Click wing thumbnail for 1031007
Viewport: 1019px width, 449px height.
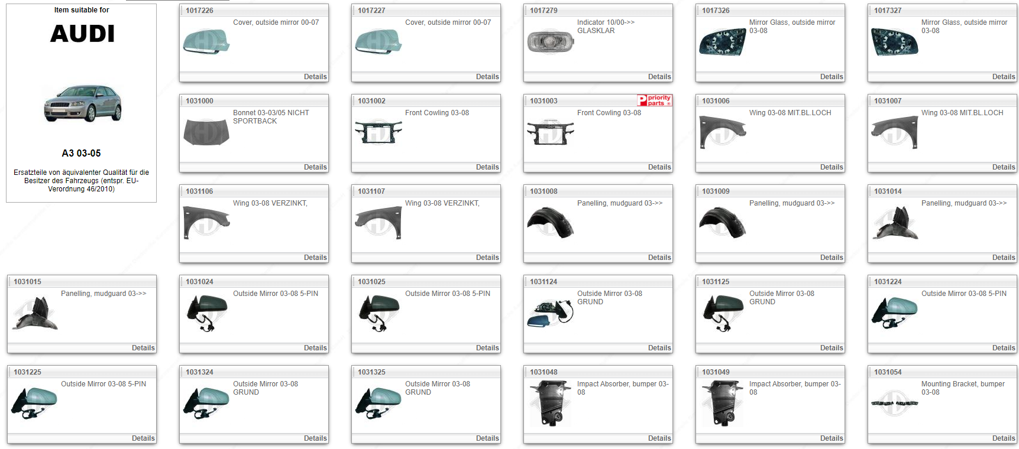(x=894, y=132)
